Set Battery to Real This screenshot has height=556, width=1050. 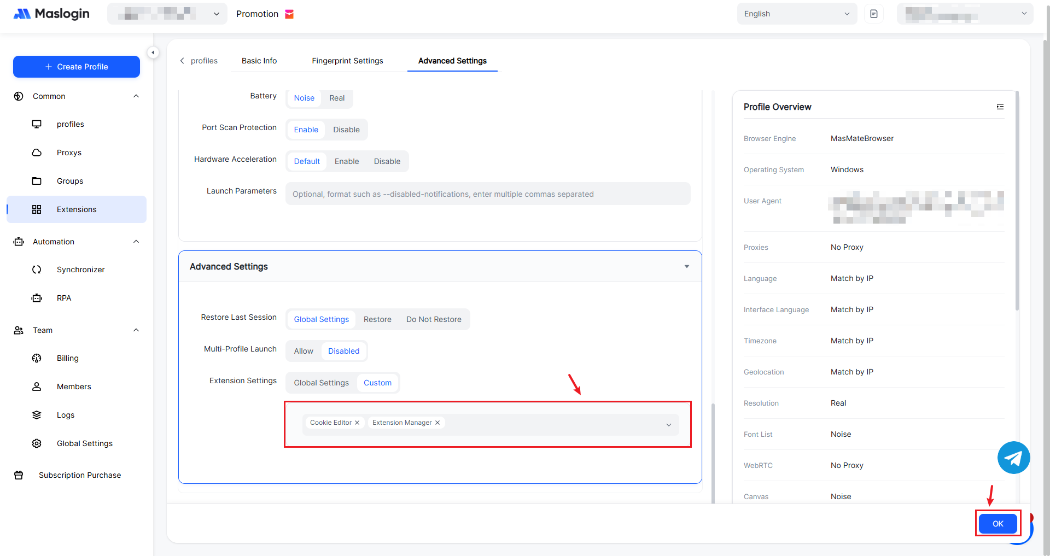pyautogui.click(x=337, y=98)
